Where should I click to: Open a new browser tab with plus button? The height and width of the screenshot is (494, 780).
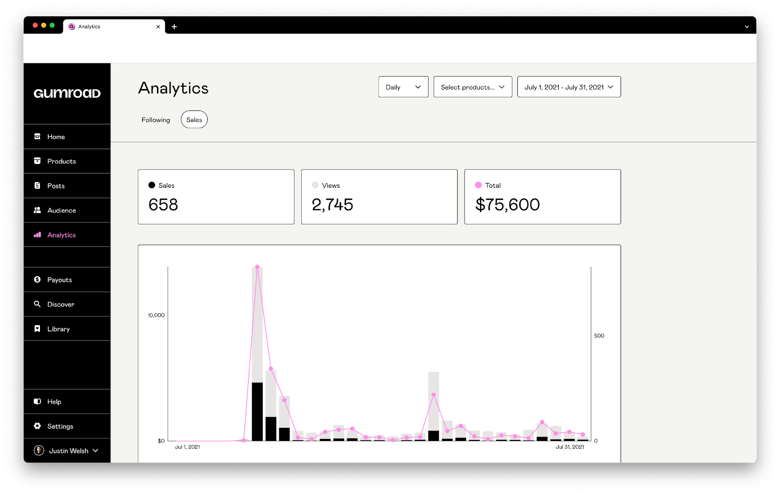174,27
